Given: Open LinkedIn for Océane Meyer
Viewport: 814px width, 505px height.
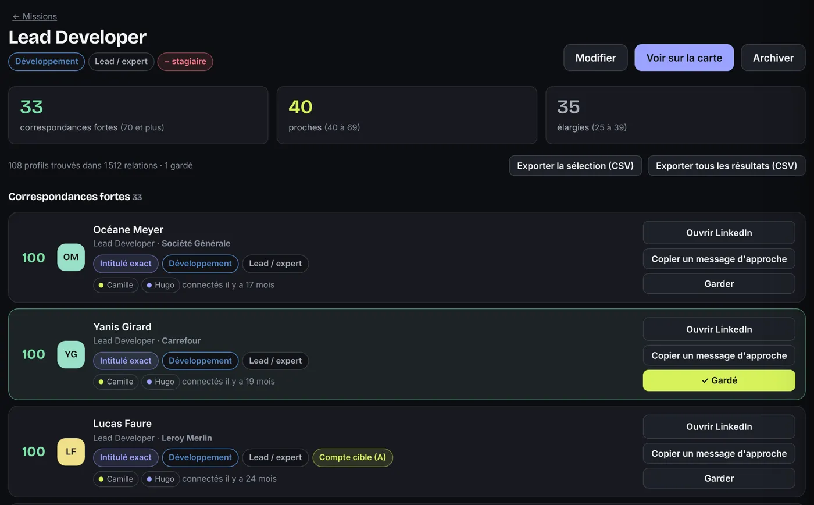Looking at the screenshot, I should pyautogui.click(x=719, y=233).
